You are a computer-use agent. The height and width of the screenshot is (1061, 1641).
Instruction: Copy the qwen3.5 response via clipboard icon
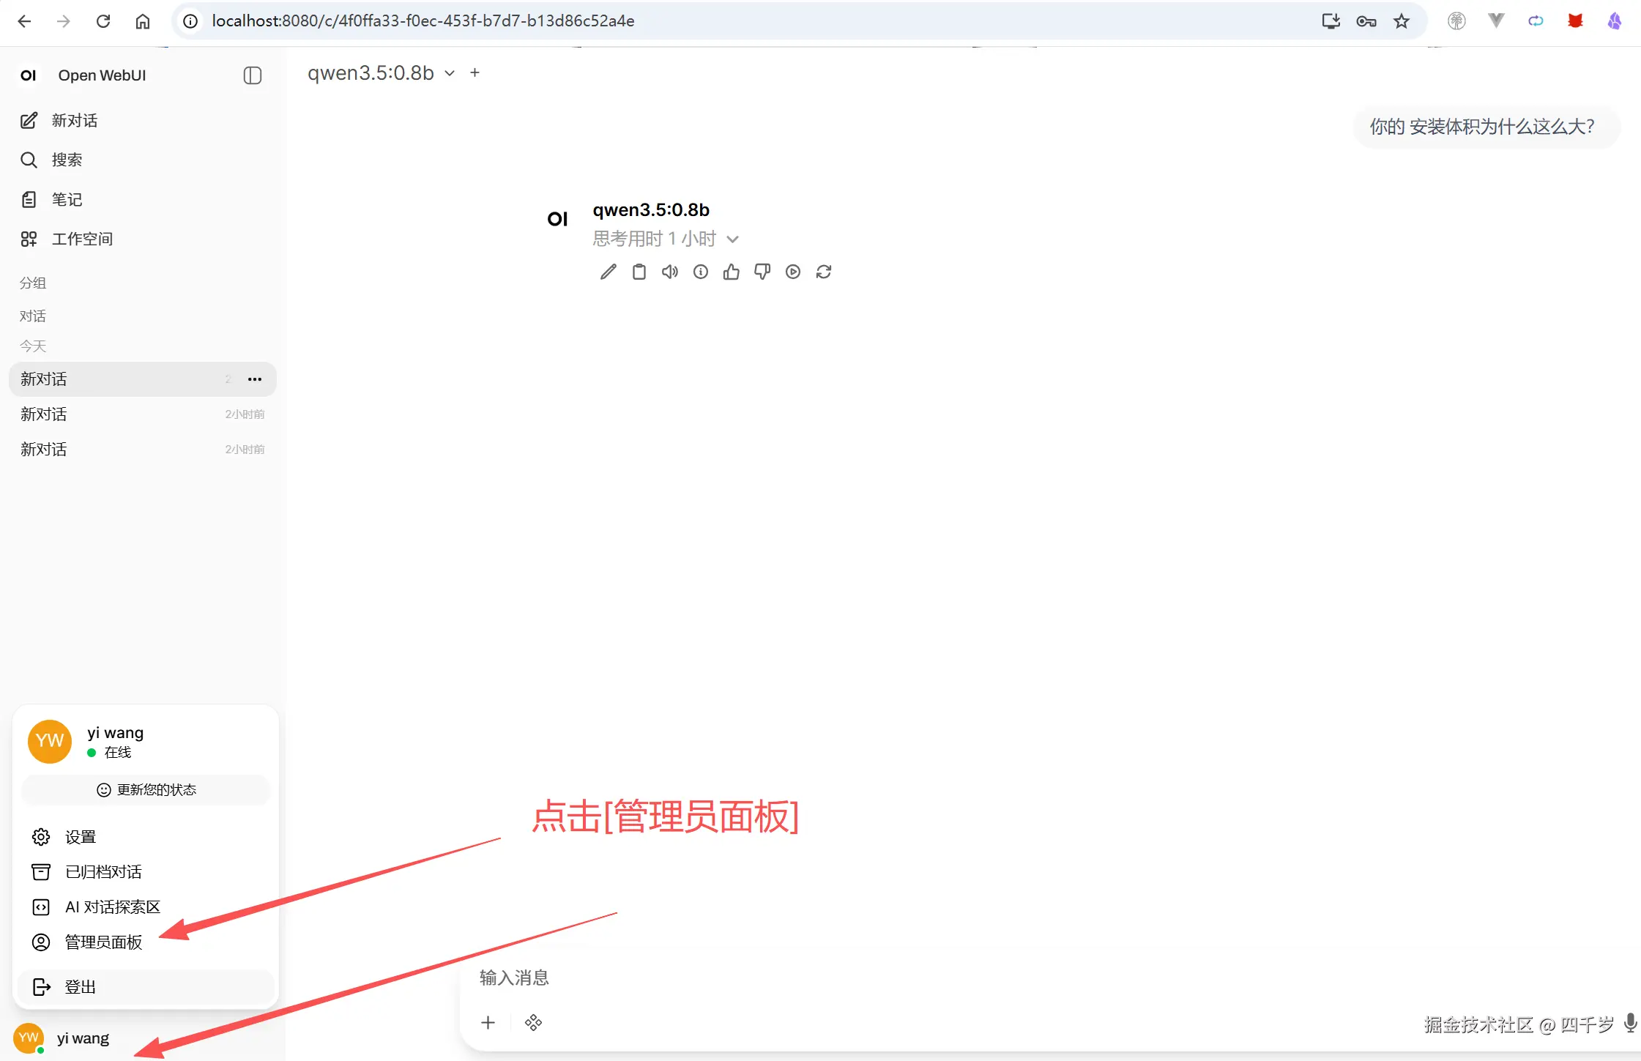[x=638, y=272]
